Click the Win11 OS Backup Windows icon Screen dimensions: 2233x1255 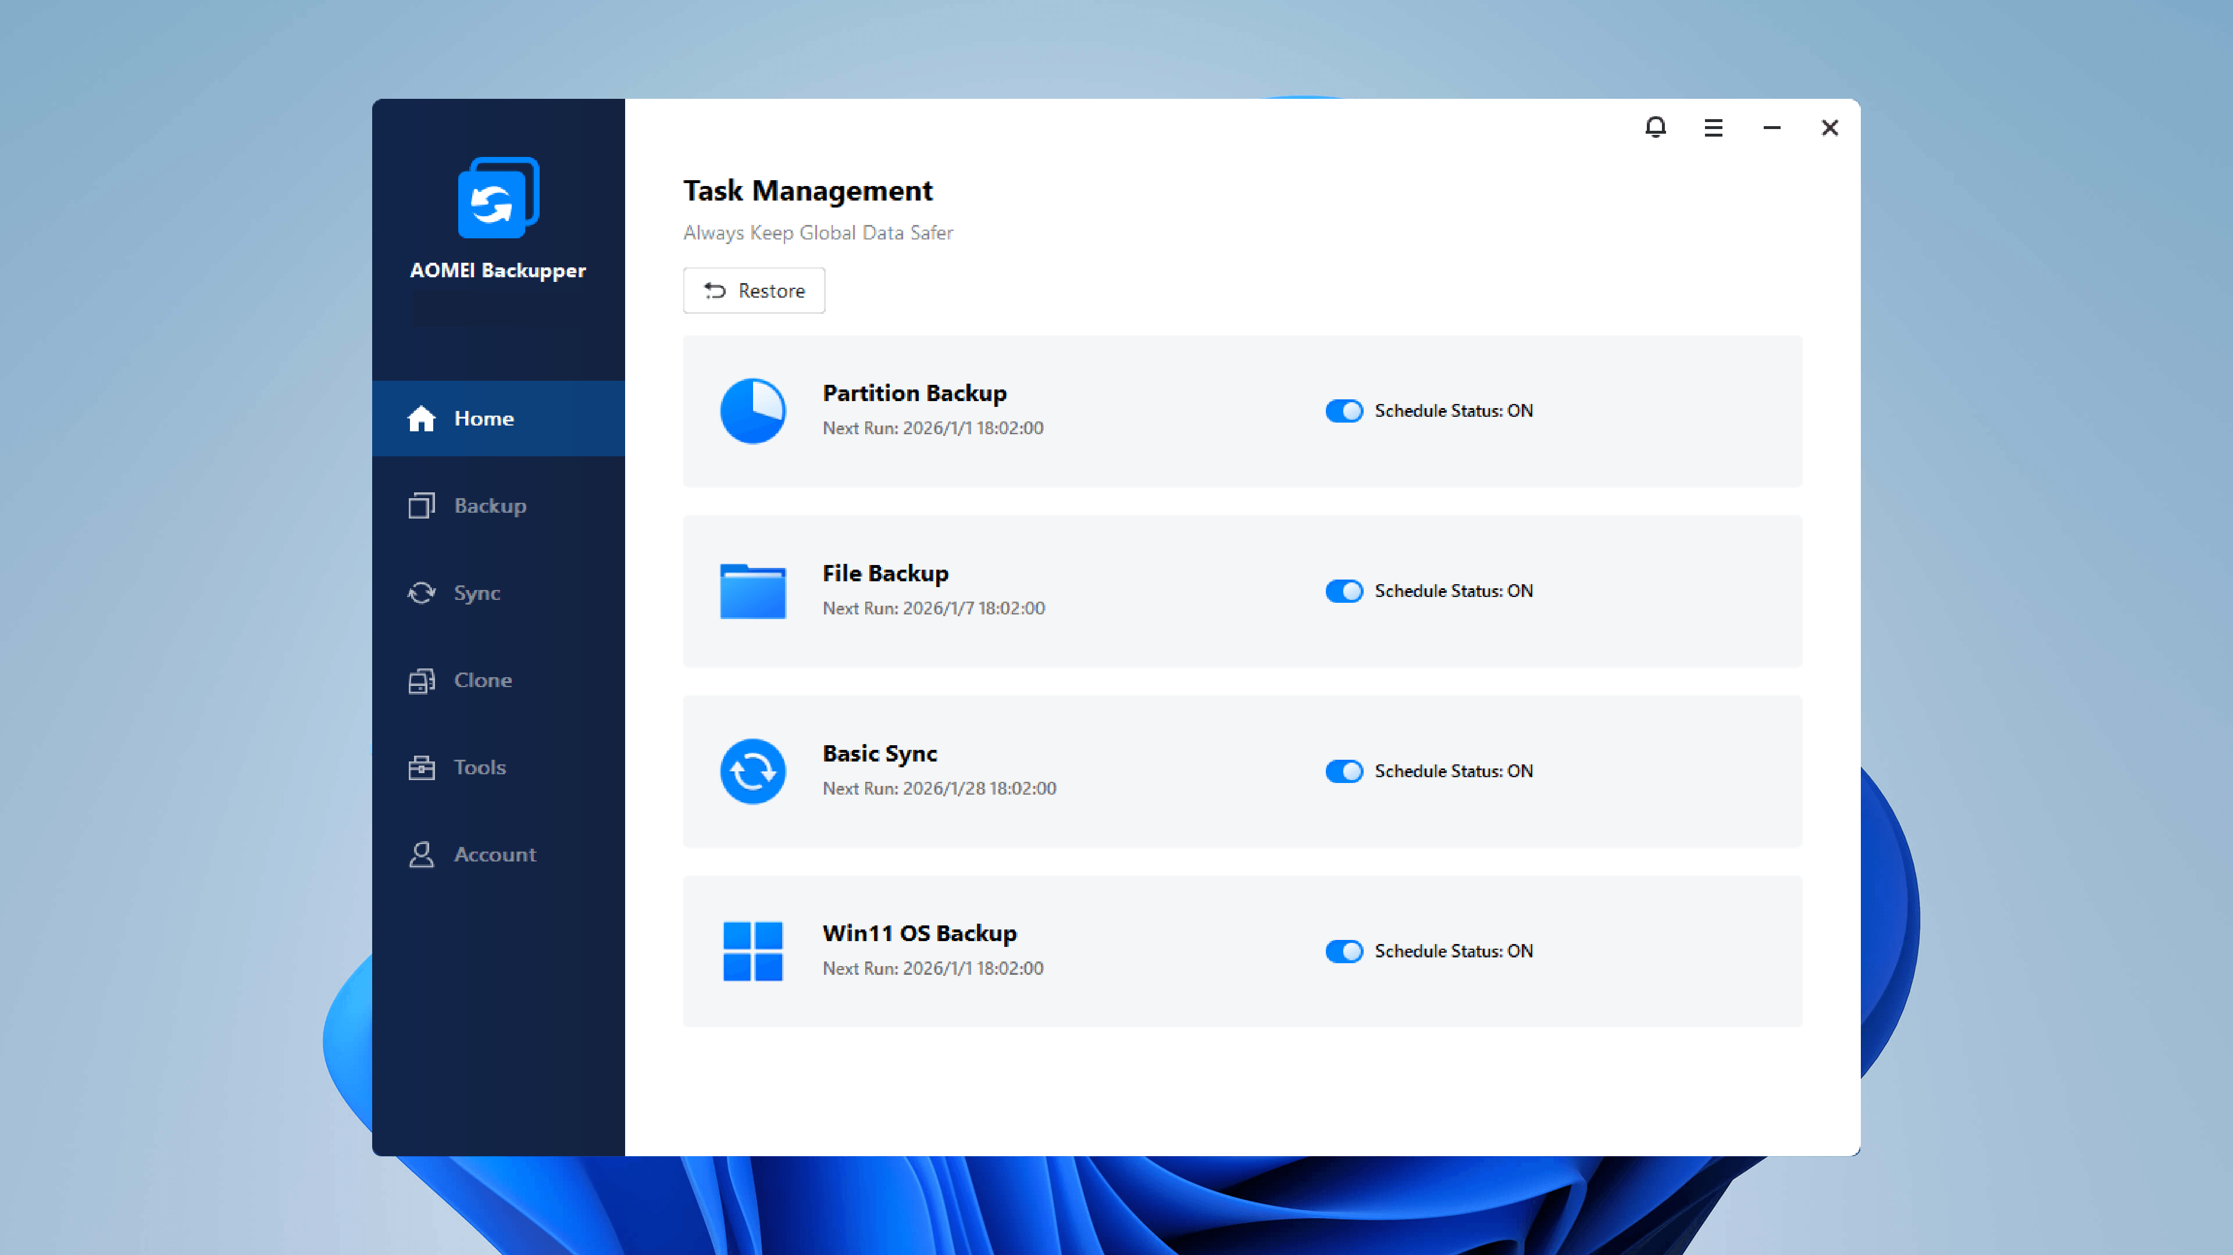tap(752, 951)
